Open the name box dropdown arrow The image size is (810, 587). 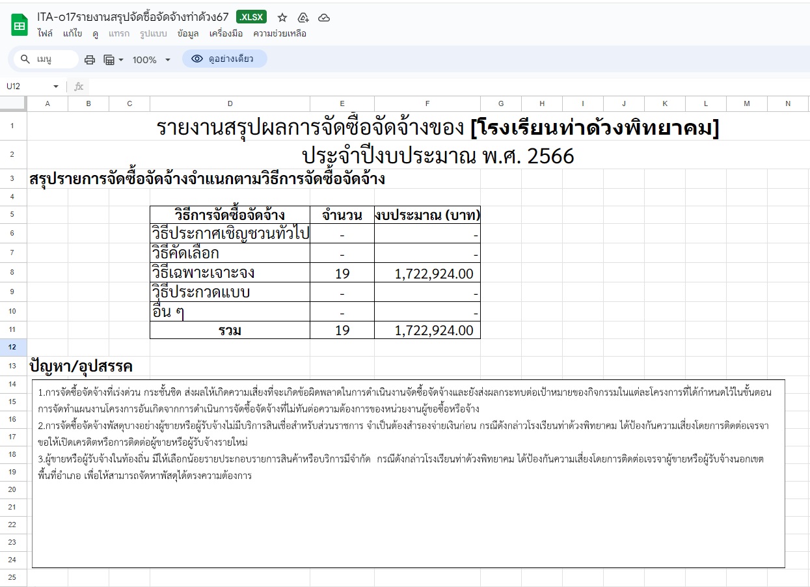point(56,87)
